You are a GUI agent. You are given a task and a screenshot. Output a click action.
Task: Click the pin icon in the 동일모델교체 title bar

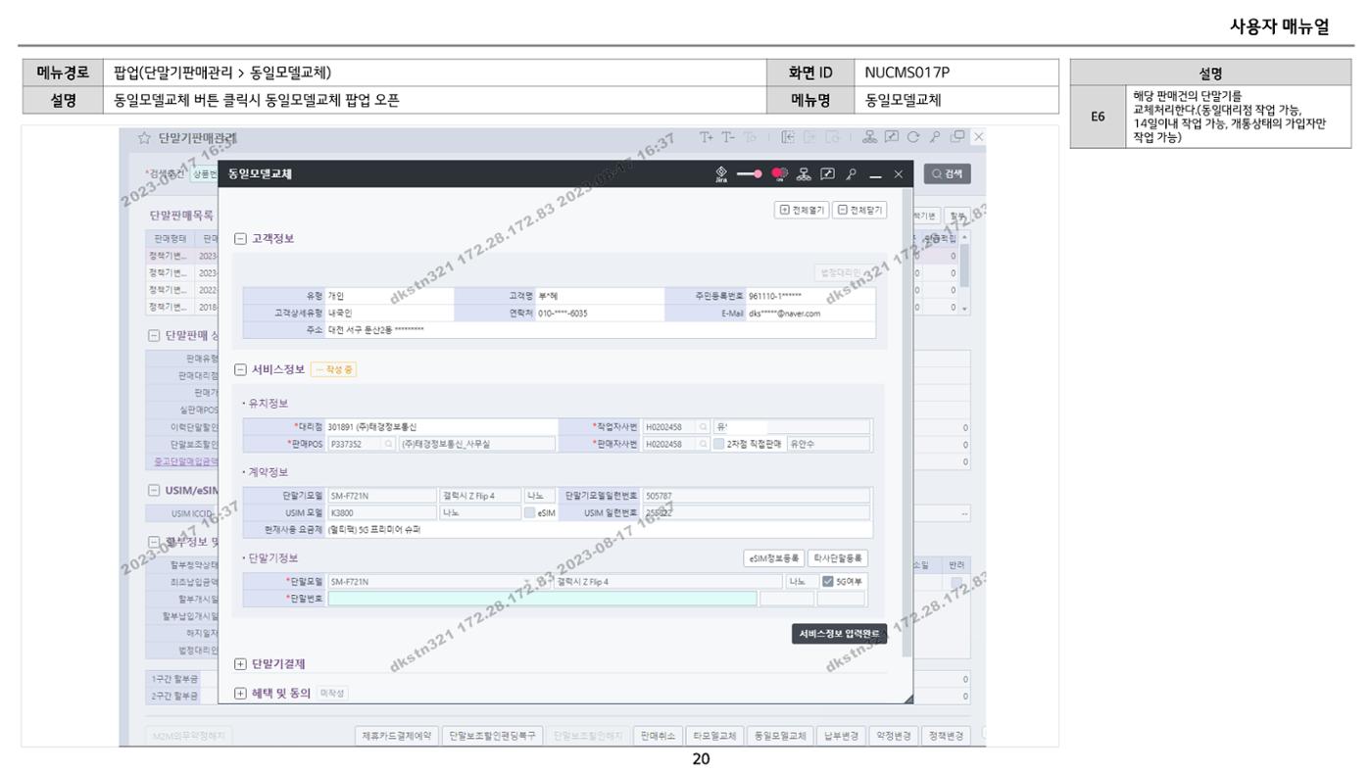click(851, 174)
